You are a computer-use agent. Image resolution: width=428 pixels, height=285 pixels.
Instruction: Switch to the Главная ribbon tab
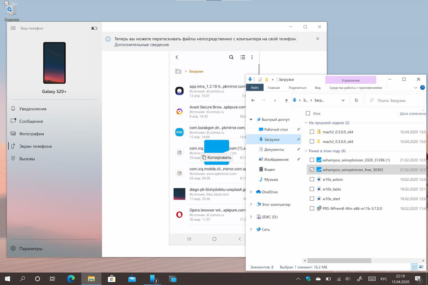click(274, 88)
